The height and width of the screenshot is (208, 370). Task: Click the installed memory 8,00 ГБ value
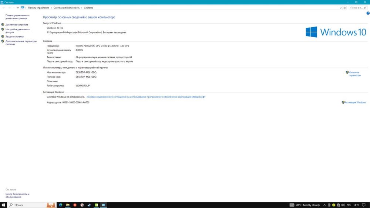(79, 50)
